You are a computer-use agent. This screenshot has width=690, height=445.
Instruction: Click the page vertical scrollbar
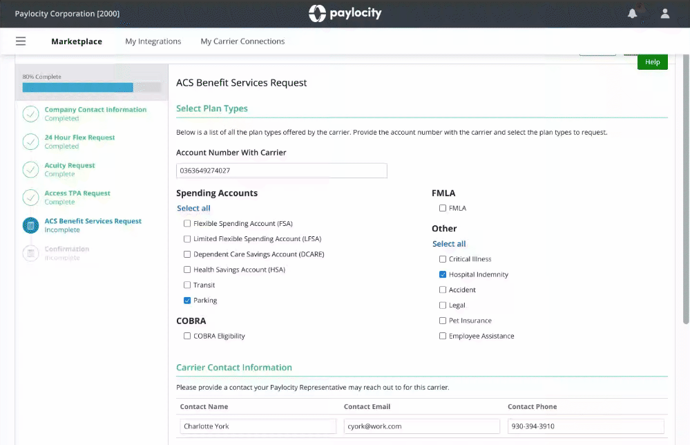point(686,189)
